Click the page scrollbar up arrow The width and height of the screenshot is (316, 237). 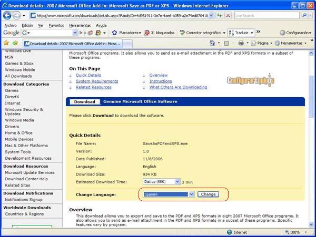[311, 53]
